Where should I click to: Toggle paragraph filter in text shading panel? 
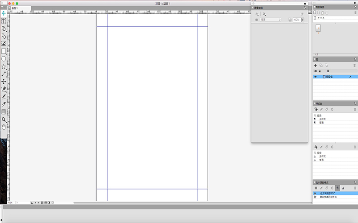tap(337, 188)
